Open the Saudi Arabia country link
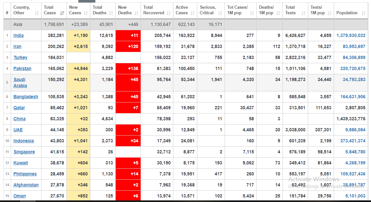Image resolution: width=371 pixels, height=202 pixels. coord(20,83)
